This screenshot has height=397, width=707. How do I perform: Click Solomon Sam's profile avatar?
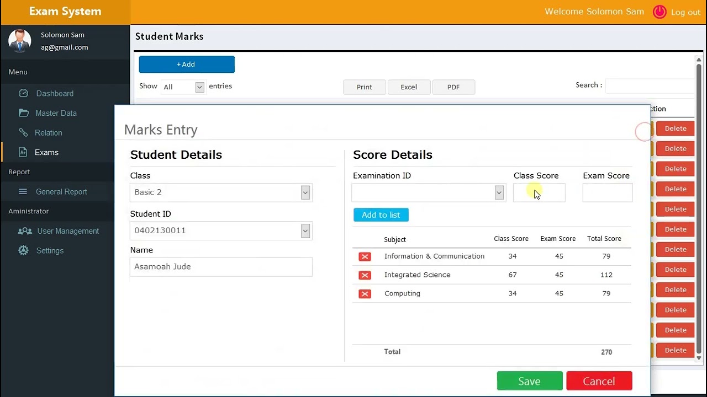[x=20, y=41]
